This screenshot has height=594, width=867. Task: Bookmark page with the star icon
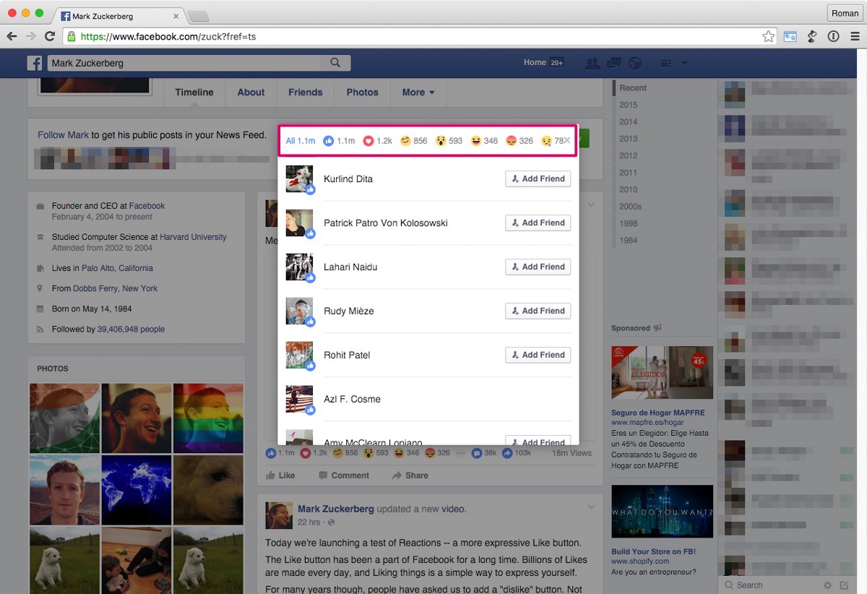pyautogui.click(x=768, y=36)
